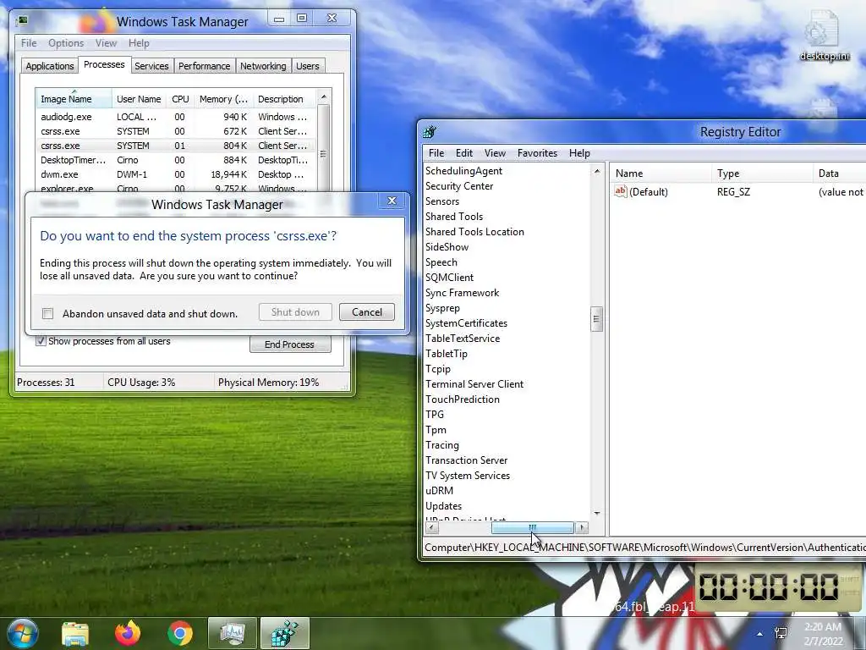Image resolution: width=866 pixels, height=650 pixels.
Task: Select Security Center registry key
Action: [x=459, y=186]
